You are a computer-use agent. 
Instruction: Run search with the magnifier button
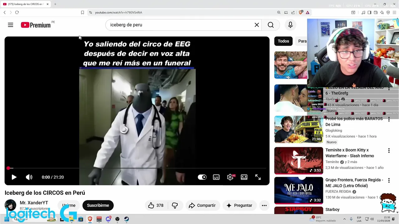pos(271,25)
